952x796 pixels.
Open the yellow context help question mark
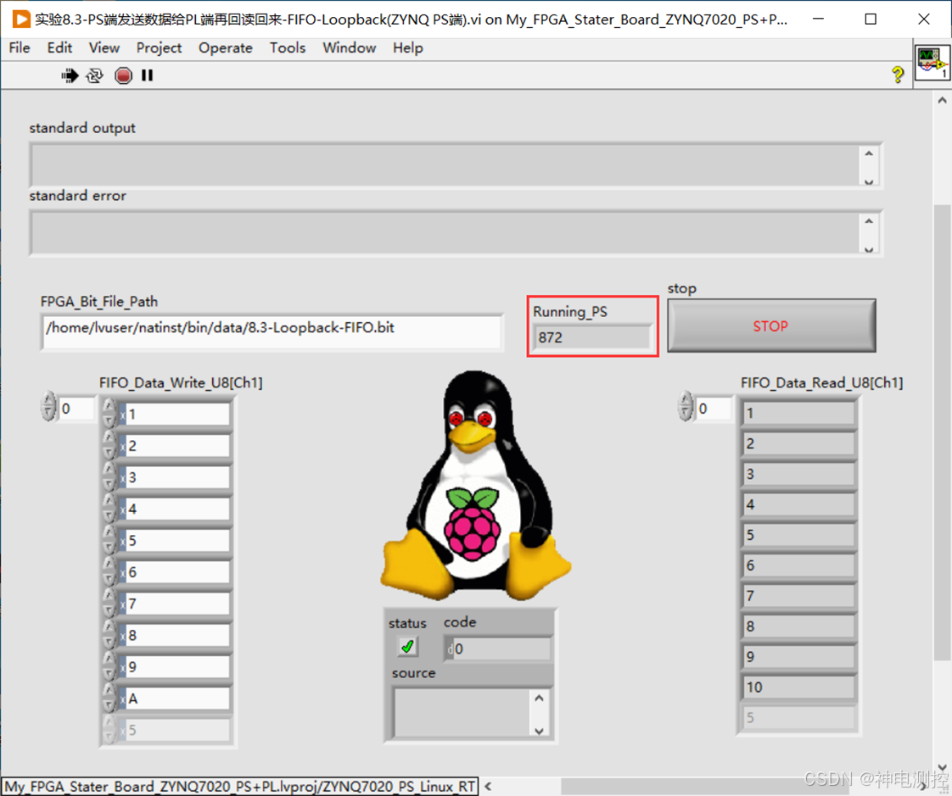tap(898, 75)
